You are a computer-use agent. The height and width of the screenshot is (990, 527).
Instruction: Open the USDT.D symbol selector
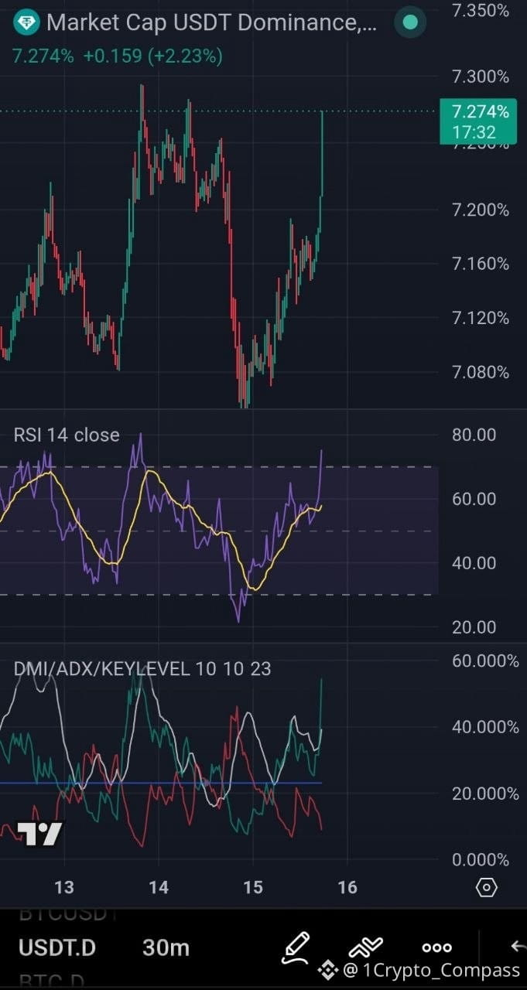(x=57, y=947)
